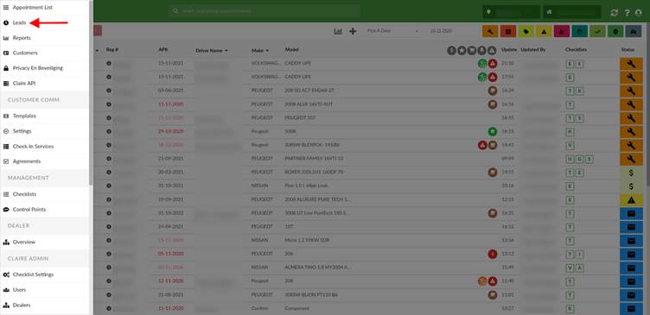
Task: Focus the appointment search field
Action: click(264, 11)
